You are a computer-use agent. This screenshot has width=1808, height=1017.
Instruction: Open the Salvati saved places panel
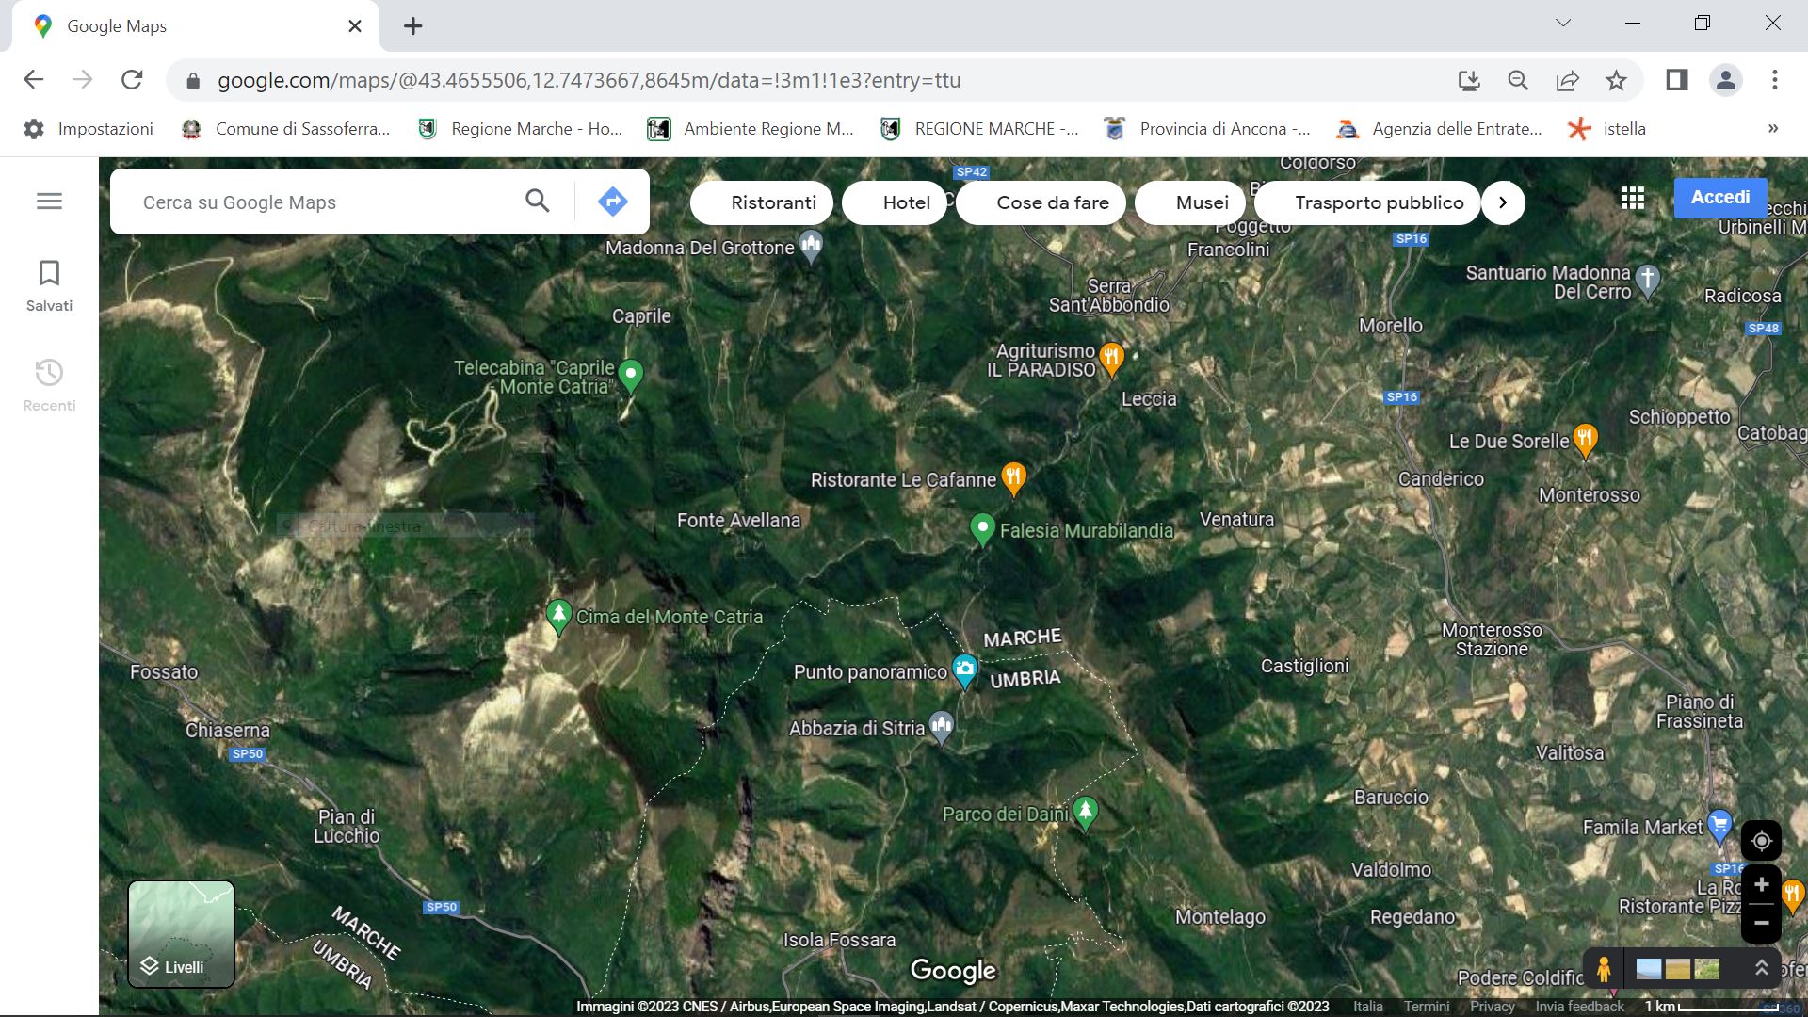49,286
